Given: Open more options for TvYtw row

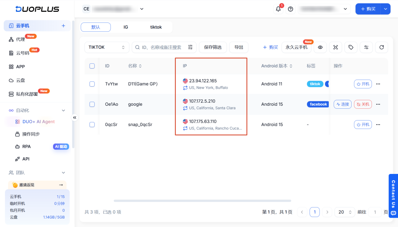Looking at the screenshot, I should [378, 84].
